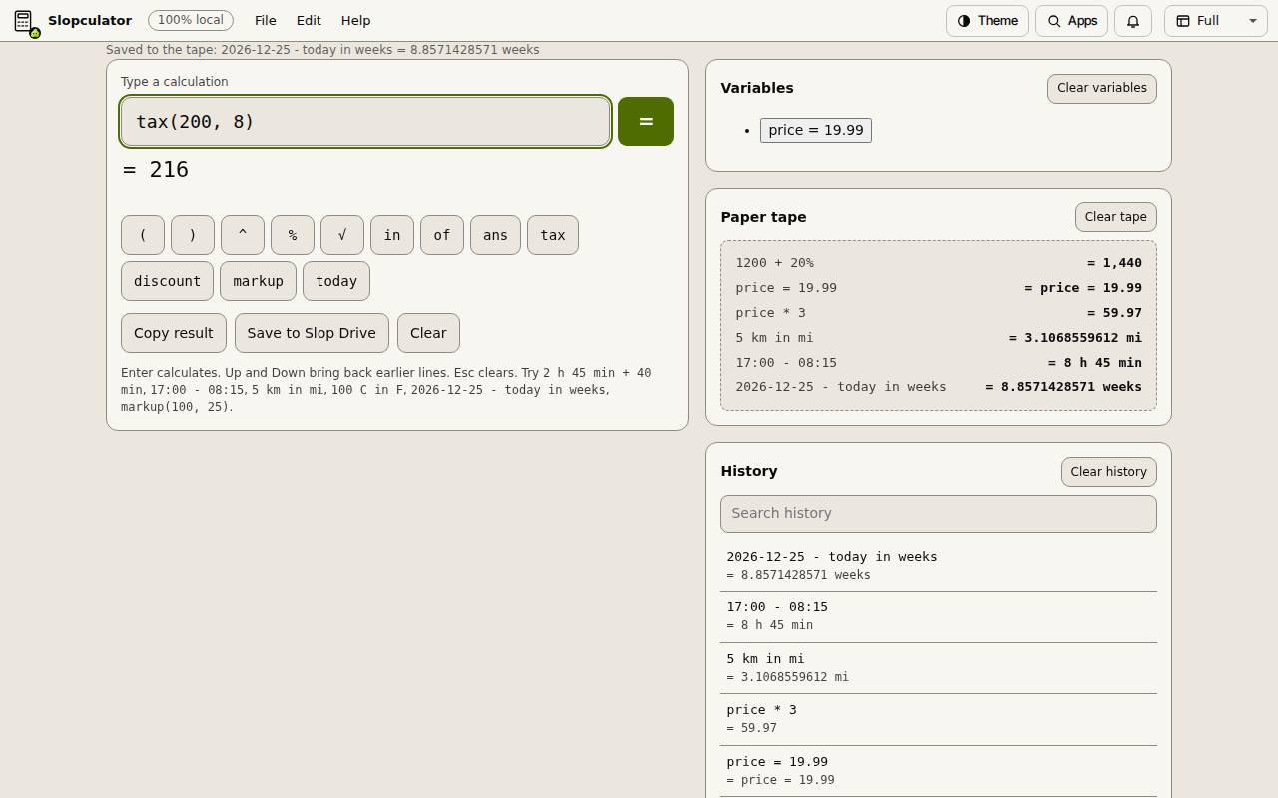Click the = 216 result text
The height and width of the screenshot is (798, 1278).
[x=156, y=170]
